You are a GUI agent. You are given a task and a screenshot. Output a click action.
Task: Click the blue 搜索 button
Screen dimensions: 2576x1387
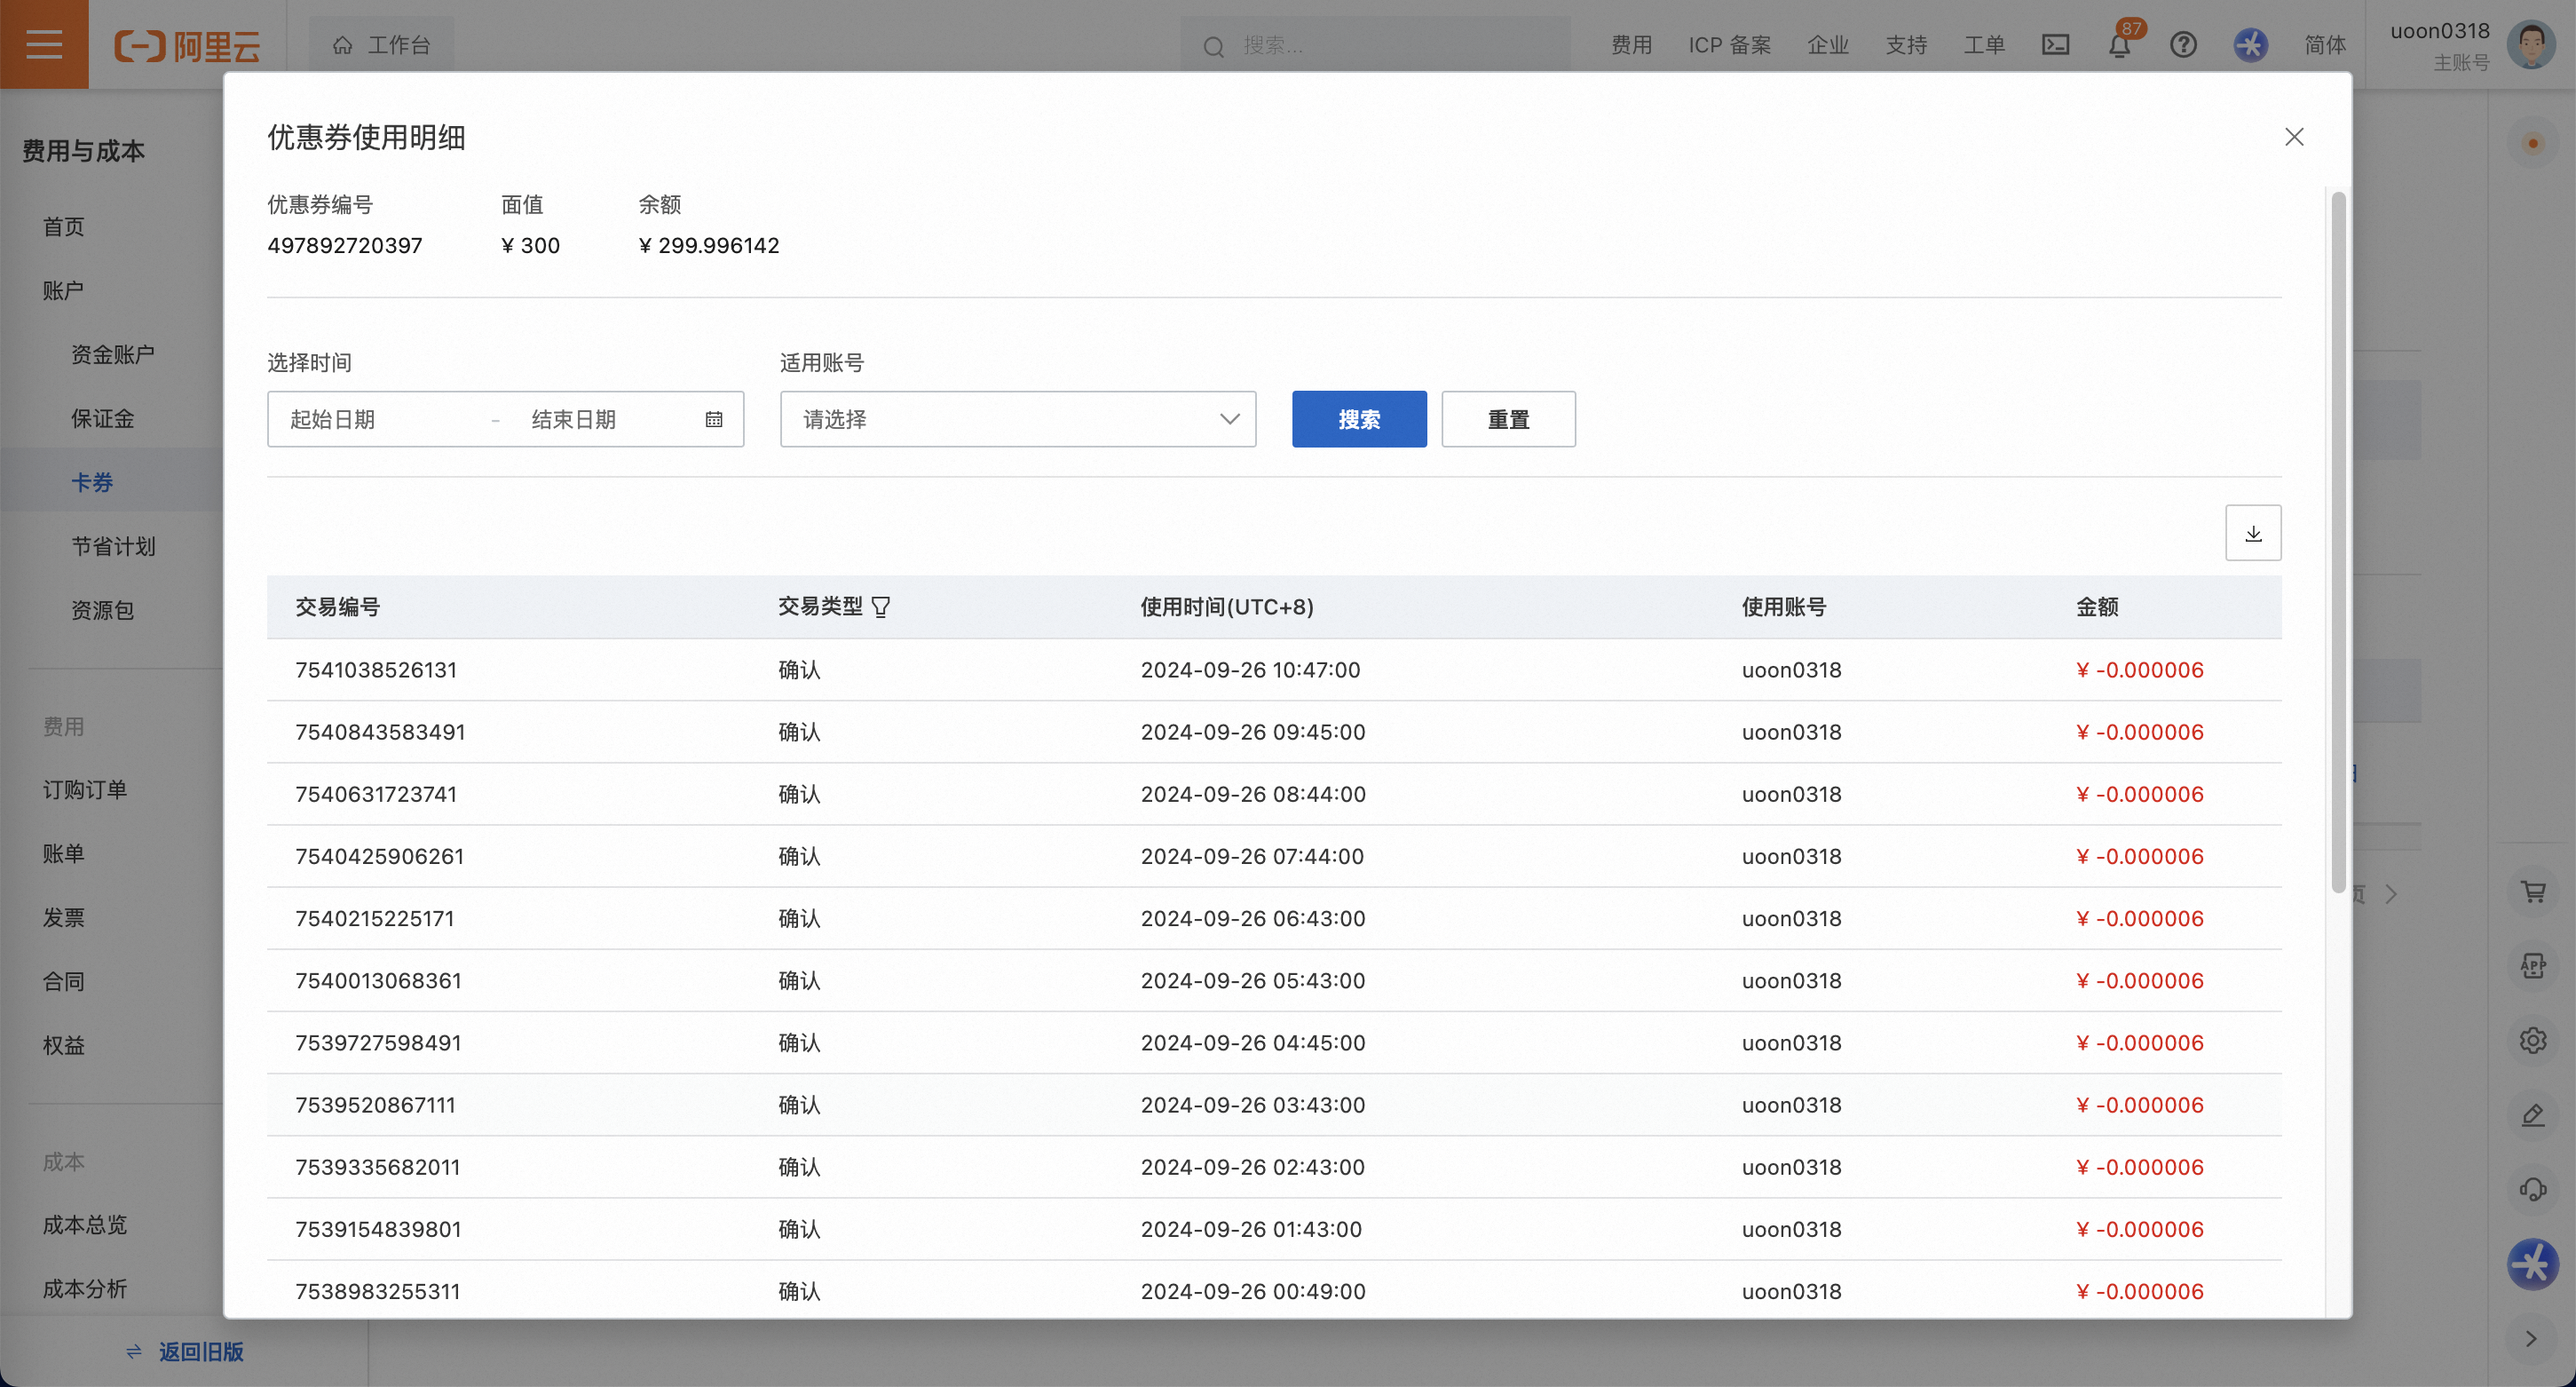1358,420
